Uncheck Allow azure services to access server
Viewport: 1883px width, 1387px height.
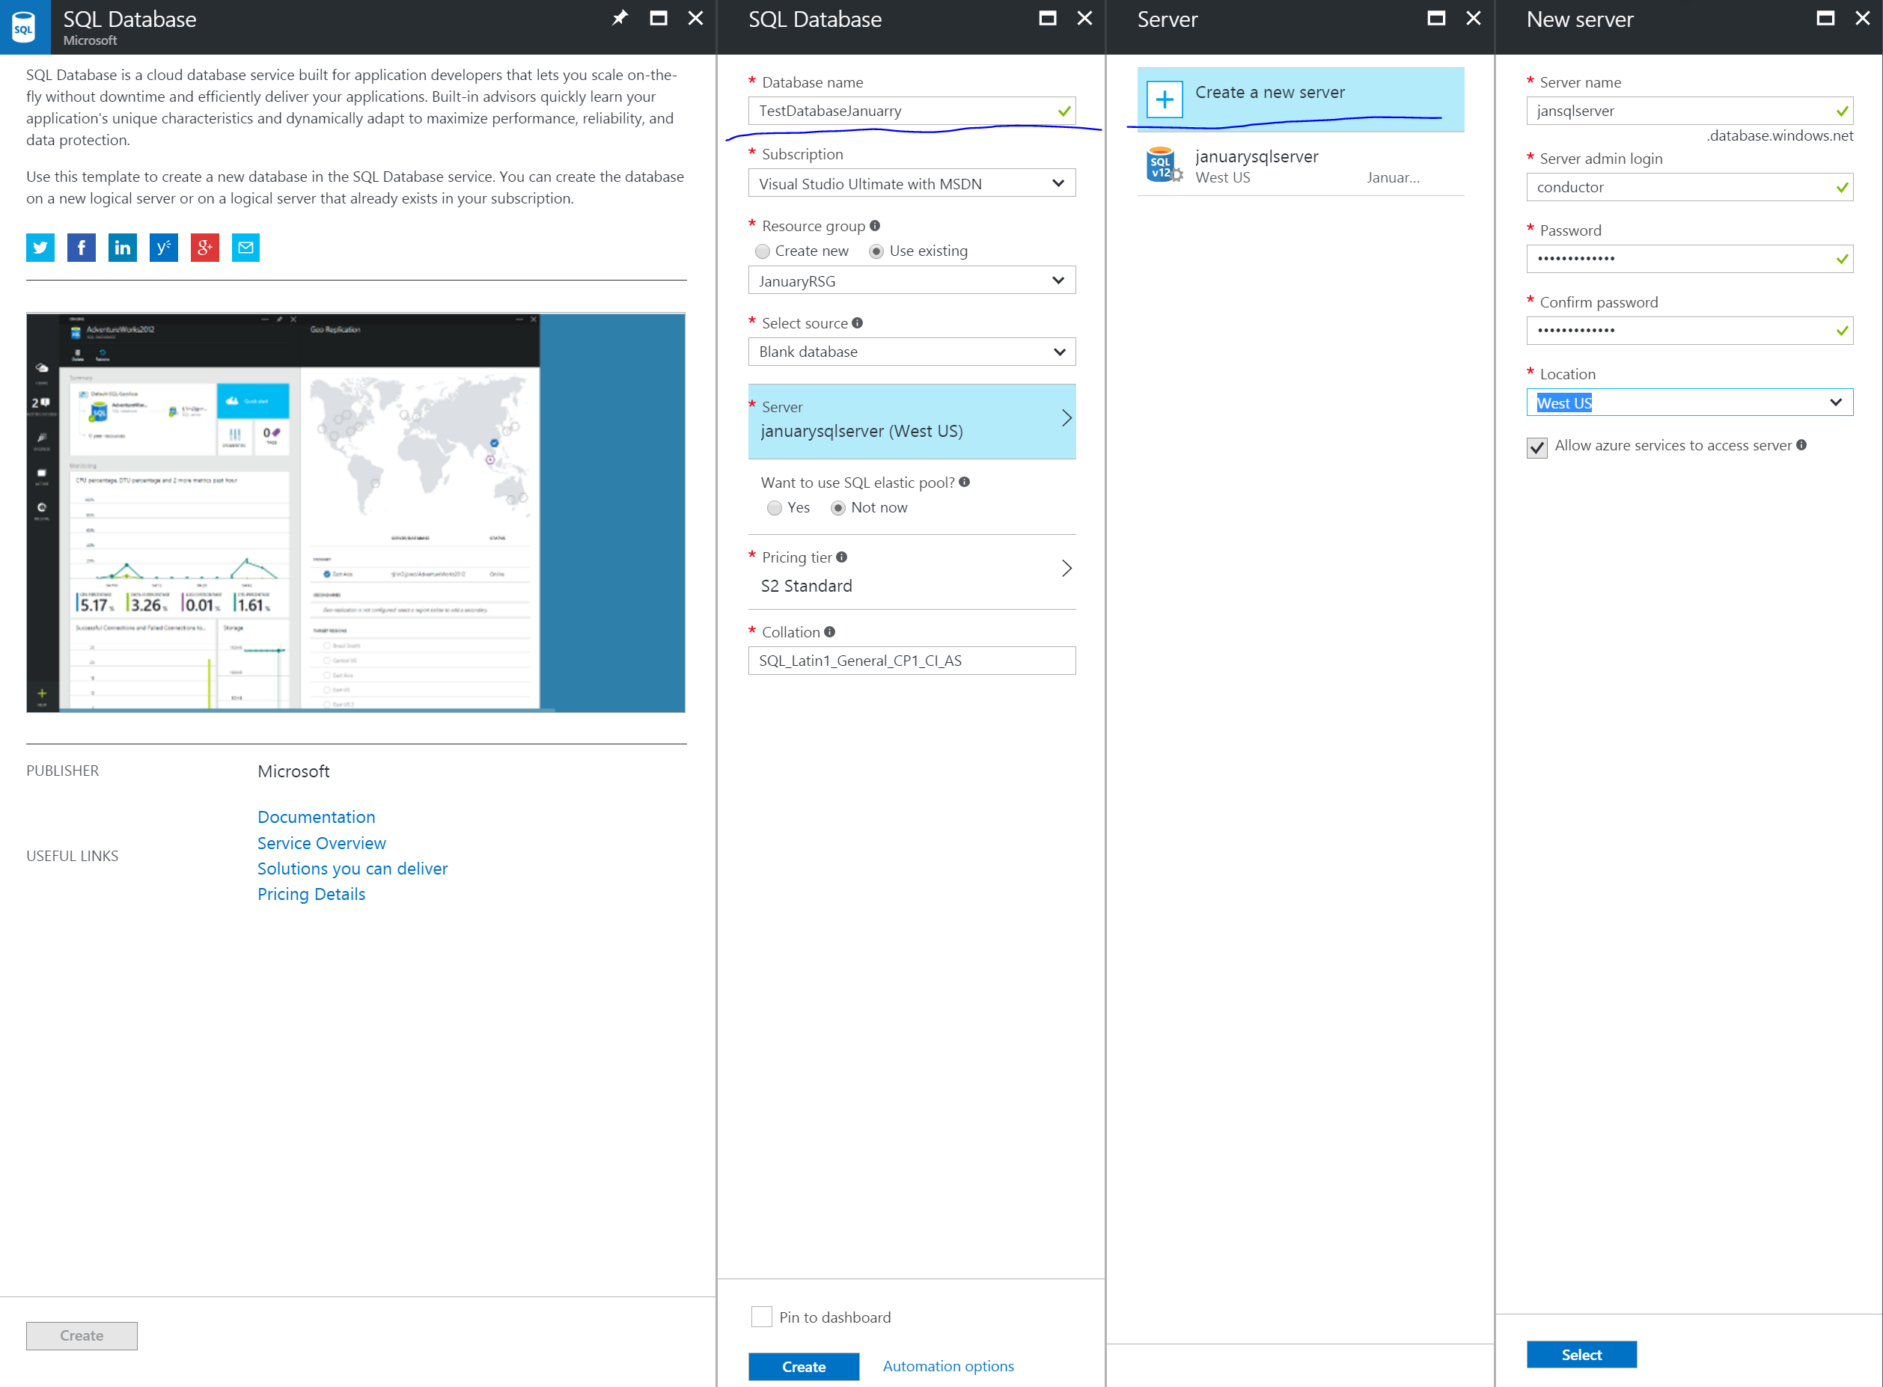tap(1537, 447)
